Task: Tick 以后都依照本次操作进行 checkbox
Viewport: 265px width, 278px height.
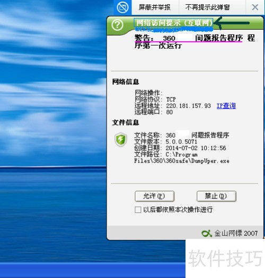Action: (138, 210)
